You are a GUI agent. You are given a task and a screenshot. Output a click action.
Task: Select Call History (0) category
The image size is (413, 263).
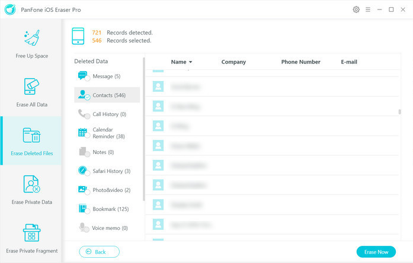pyautogui.click(x=107, y=114)
